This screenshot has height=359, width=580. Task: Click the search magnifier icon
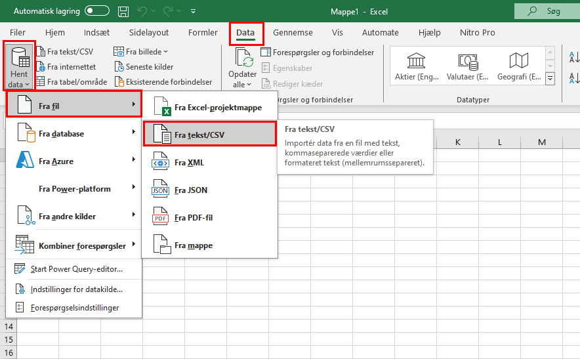[532, 11]
